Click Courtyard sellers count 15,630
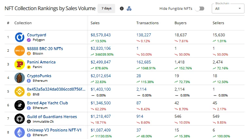The image size is (252, 139). click(x=219, y=35)
